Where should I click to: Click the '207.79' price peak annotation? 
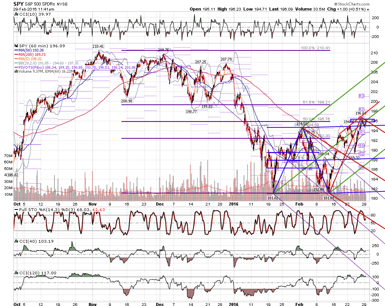pyautogui.click(x=226, y=59)
